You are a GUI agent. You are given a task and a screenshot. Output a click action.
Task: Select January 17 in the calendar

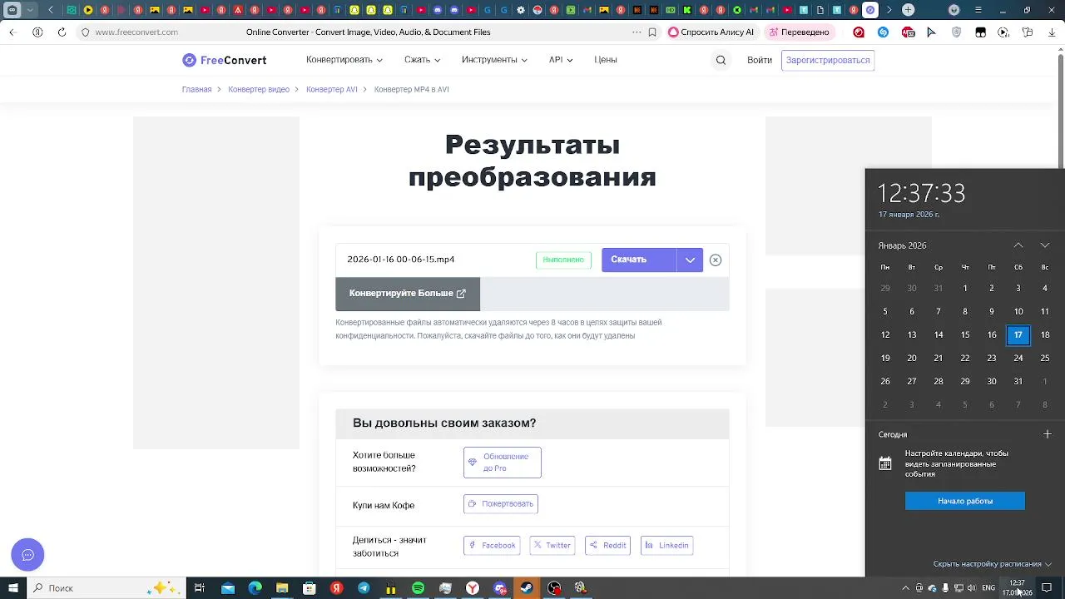pos(1018,335)
